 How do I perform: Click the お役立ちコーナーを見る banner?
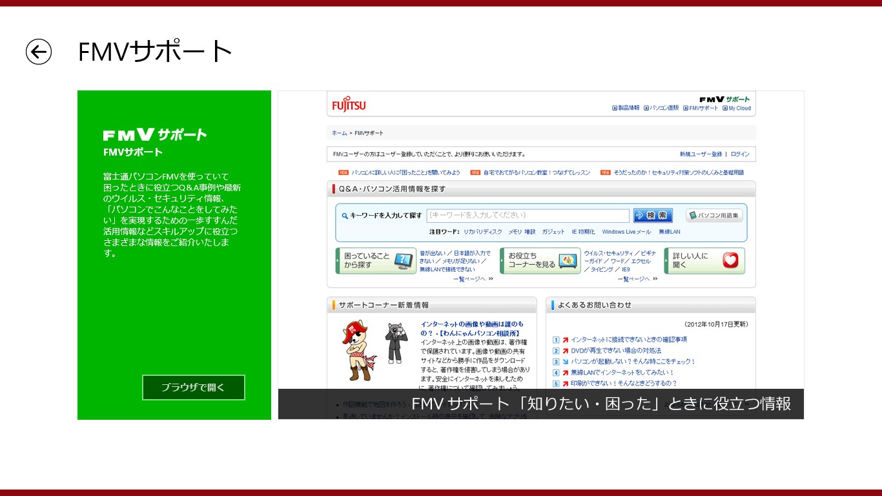click(x=540, y=260)
